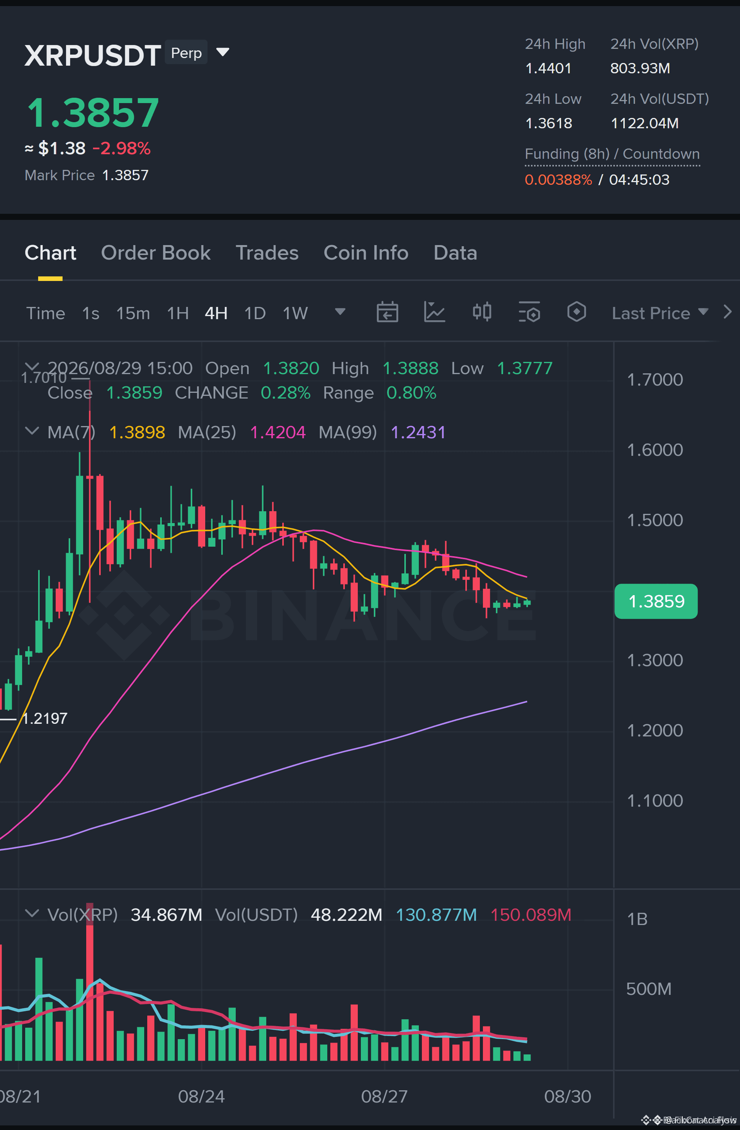This screenshot has height=1130, width=740.
Task: Click the MA(7) value 1.3898
Action: click(x=137, y=432)
